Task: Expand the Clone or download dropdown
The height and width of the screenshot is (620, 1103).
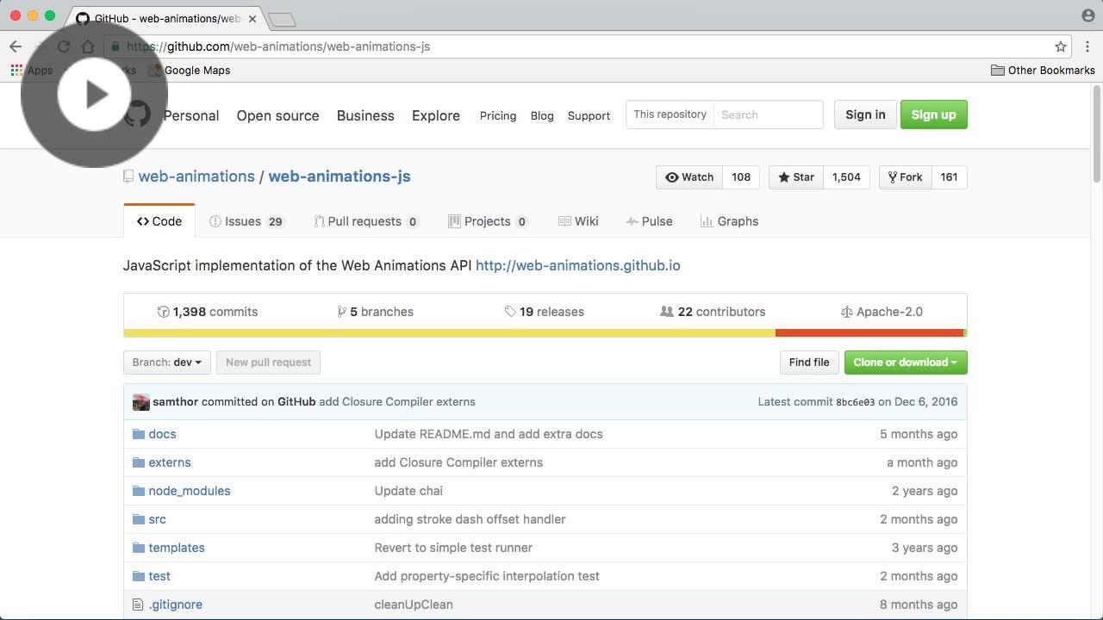Action: click(905, 363)
